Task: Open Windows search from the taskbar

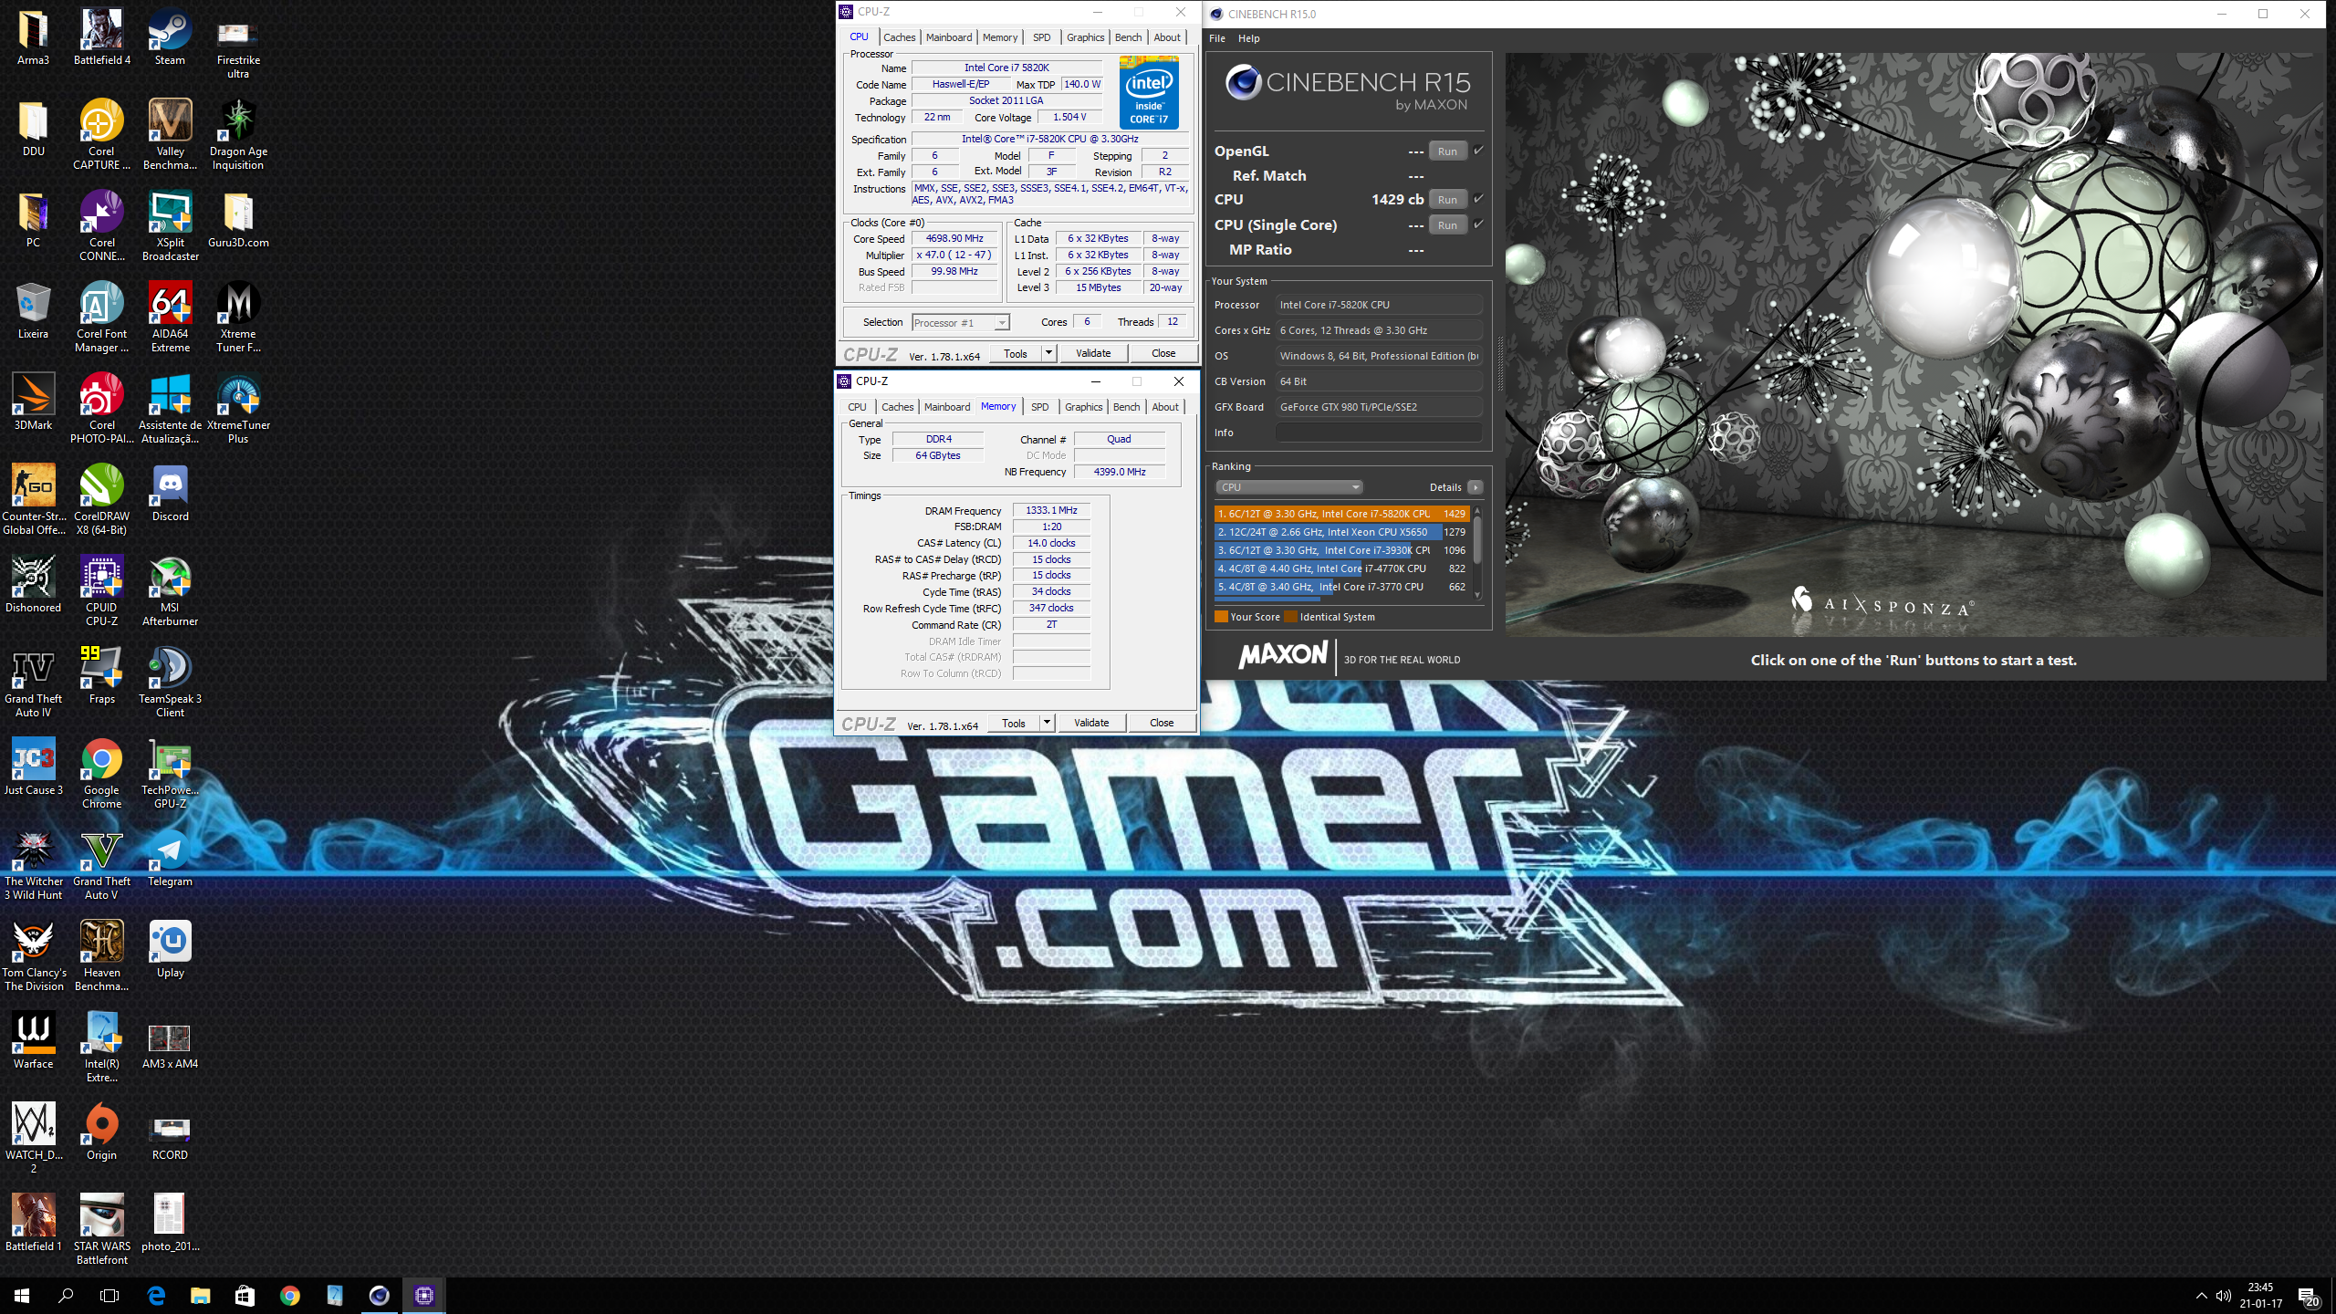Action: click(x=66, y=1295)
